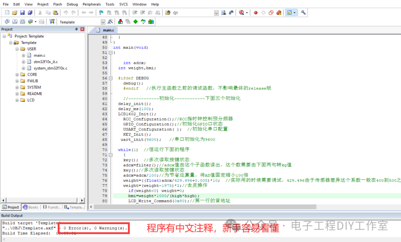Open Find in Files folder-binoculars icon

tap(168, 13)
